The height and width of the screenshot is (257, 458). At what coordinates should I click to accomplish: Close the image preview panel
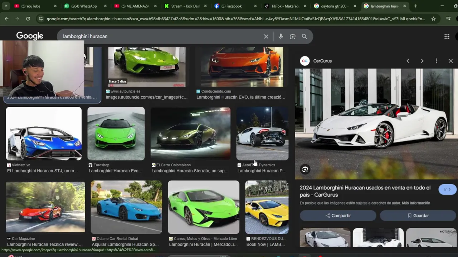click(450, 61)
